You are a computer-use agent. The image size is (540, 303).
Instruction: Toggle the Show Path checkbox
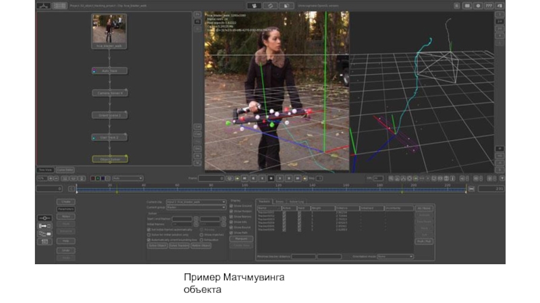(x=231, y=233)
